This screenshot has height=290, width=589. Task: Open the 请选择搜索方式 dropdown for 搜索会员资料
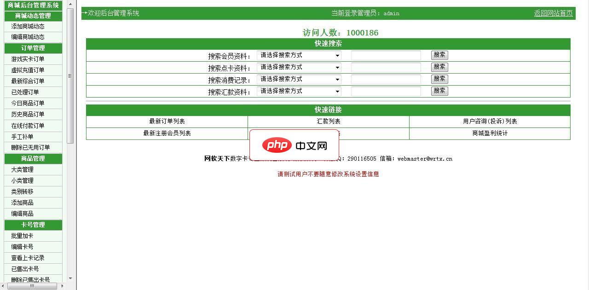(x=299, y=55)
